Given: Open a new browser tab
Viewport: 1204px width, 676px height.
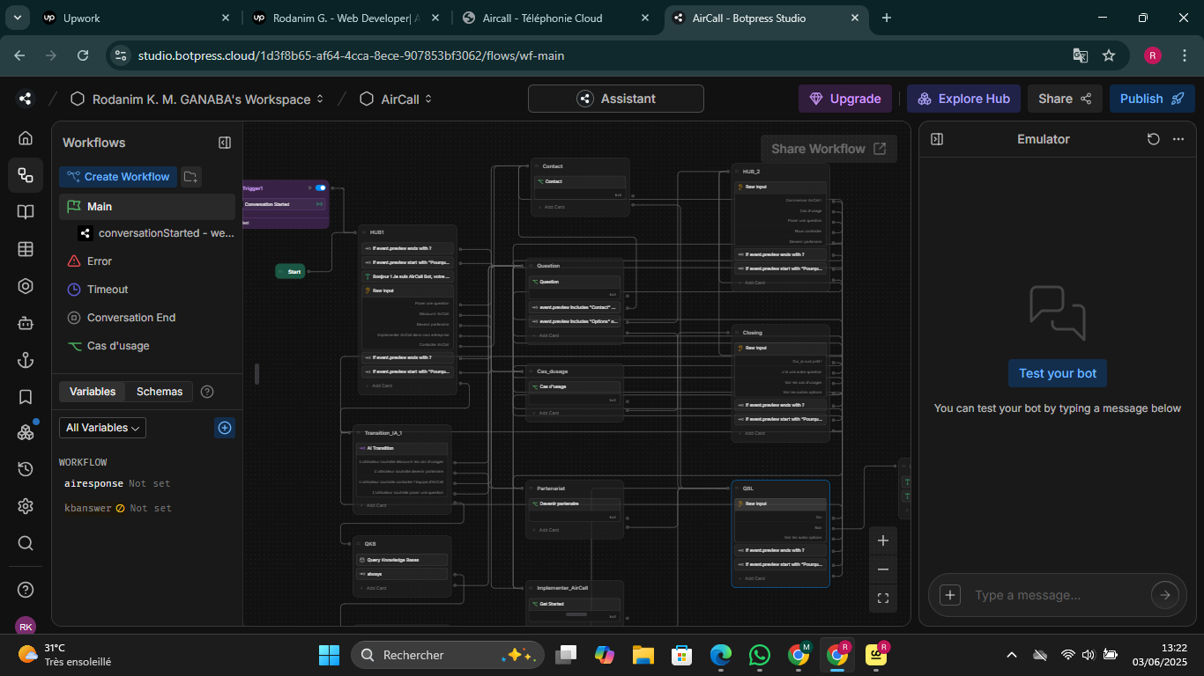Looking at the screenshot, I should coord(887,18).
